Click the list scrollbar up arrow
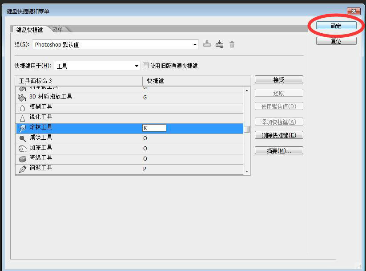Screen dimensions: 366x271 pyautogui.click(x=247, y=90)
